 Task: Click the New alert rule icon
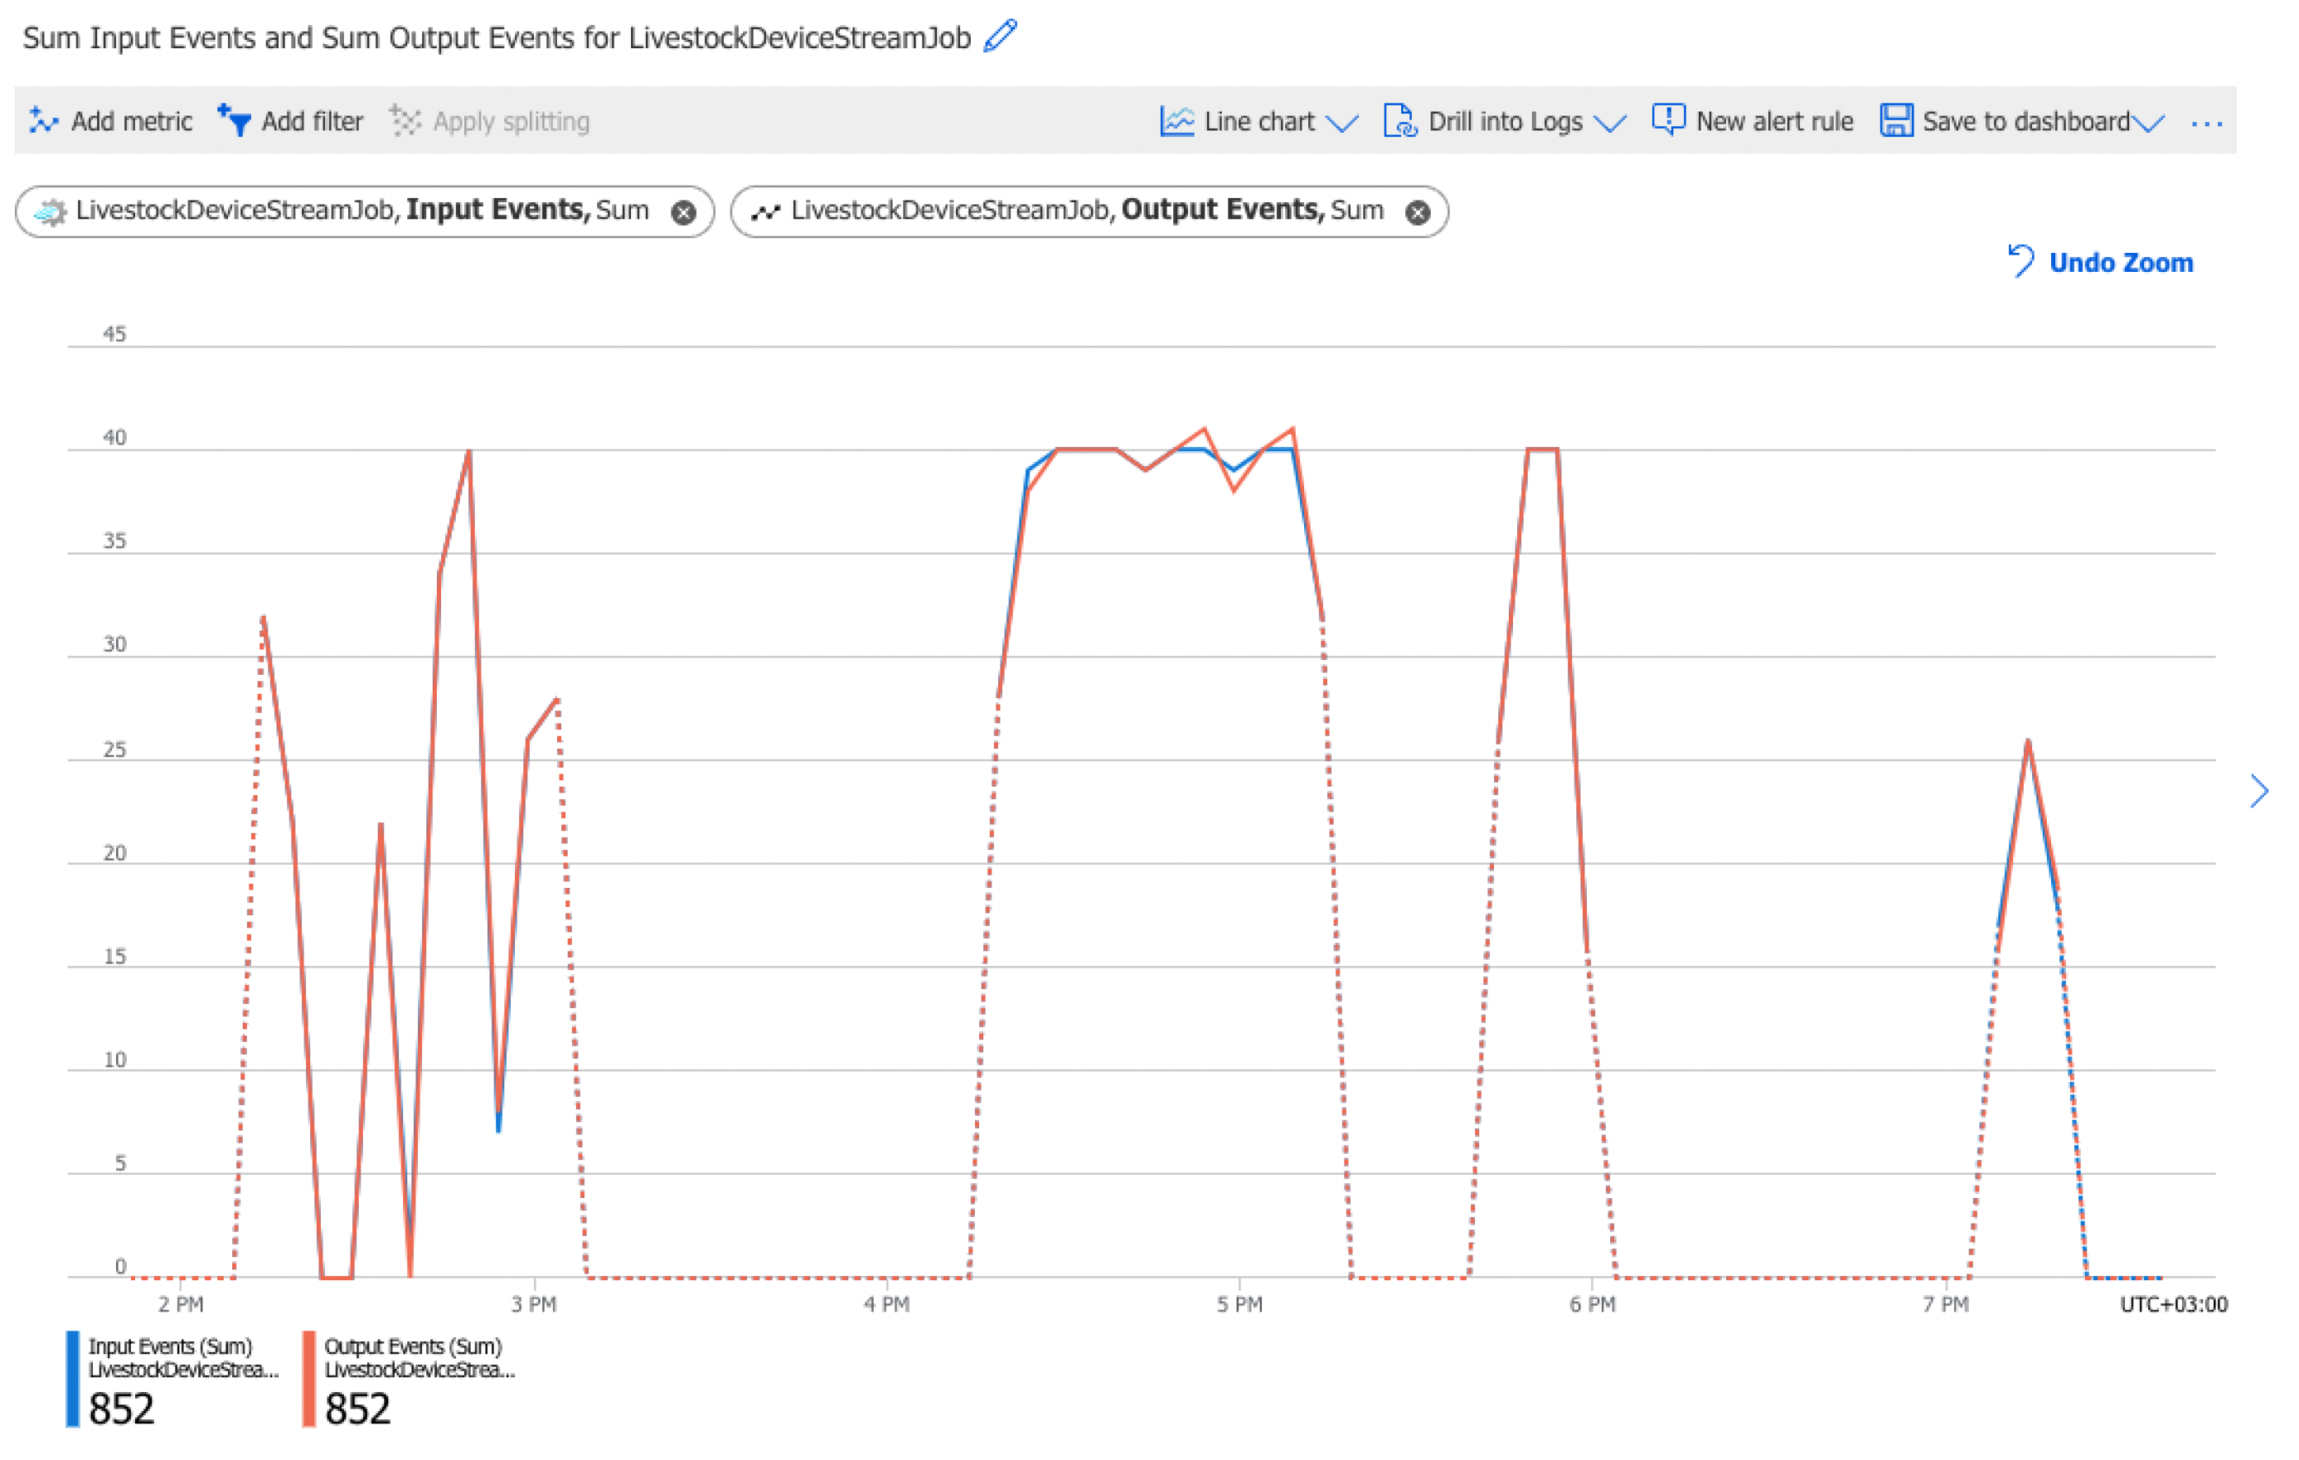coord(1667,120)
